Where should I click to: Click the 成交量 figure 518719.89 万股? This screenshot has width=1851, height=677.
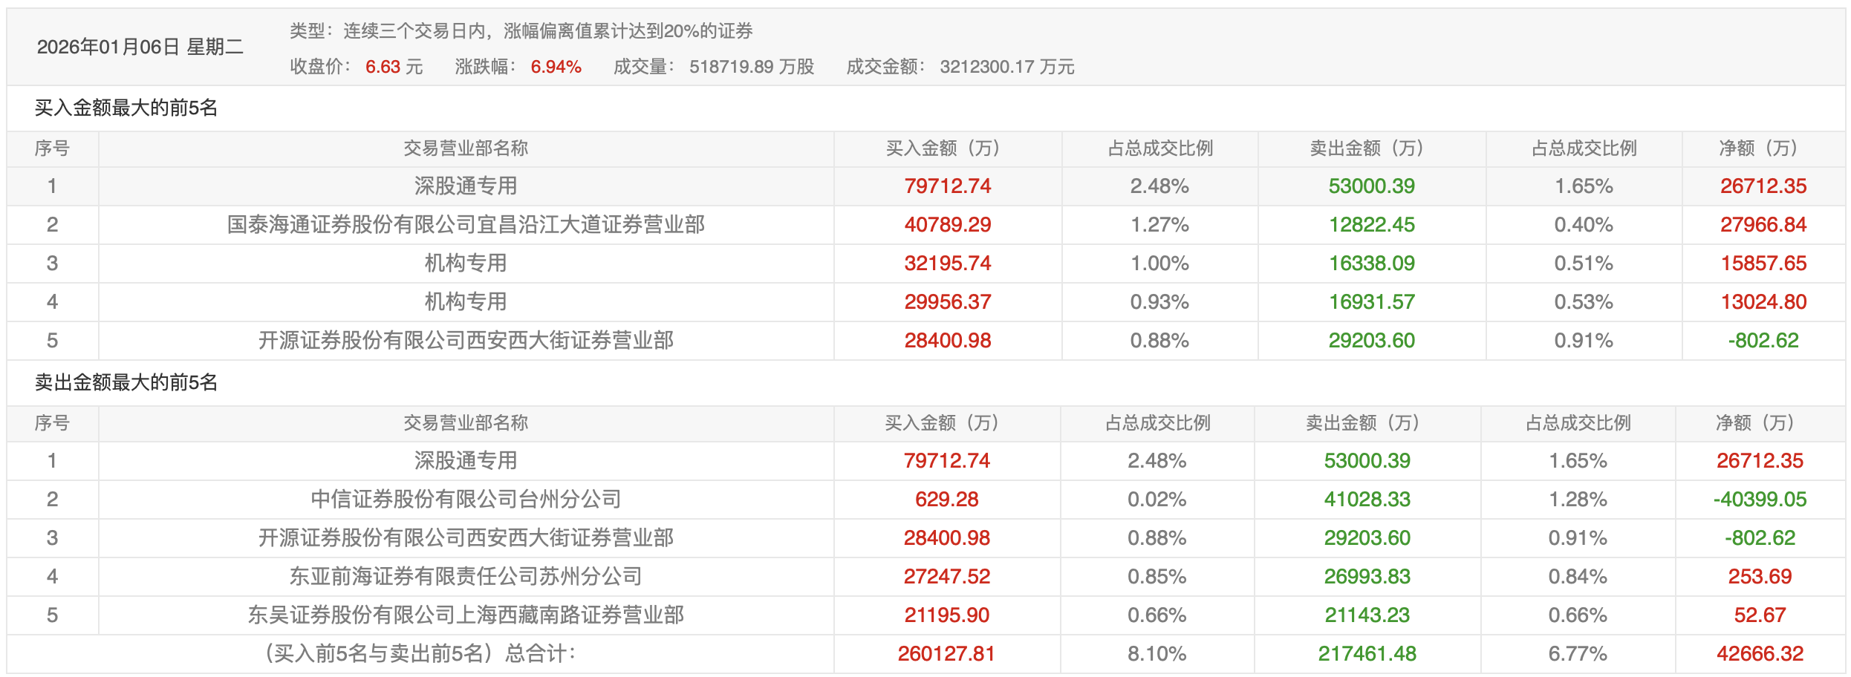click(752, 67)
